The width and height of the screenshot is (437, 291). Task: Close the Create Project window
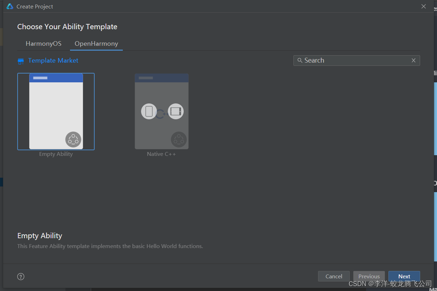[x=424, y=6]
